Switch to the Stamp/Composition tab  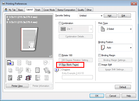[66, 10]
